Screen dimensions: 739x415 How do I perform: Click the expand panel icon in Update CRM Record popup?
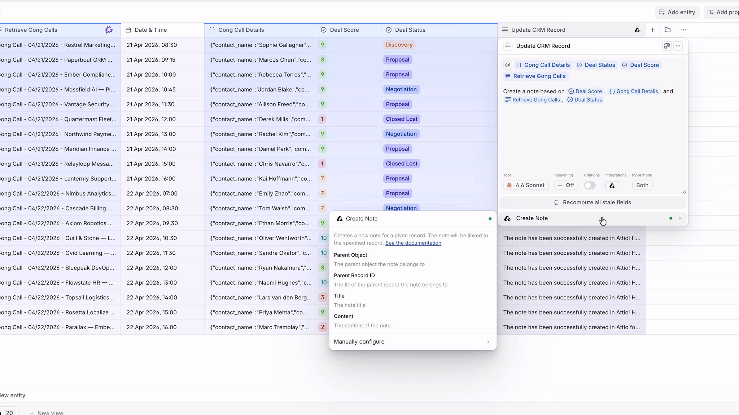(x=667, y=46)
